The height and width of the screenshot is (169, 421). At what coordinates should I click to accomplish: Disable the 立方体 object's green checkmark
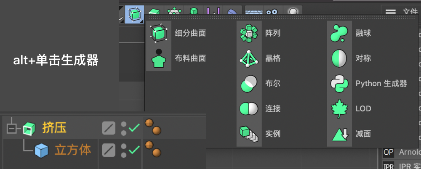[134, 149]
